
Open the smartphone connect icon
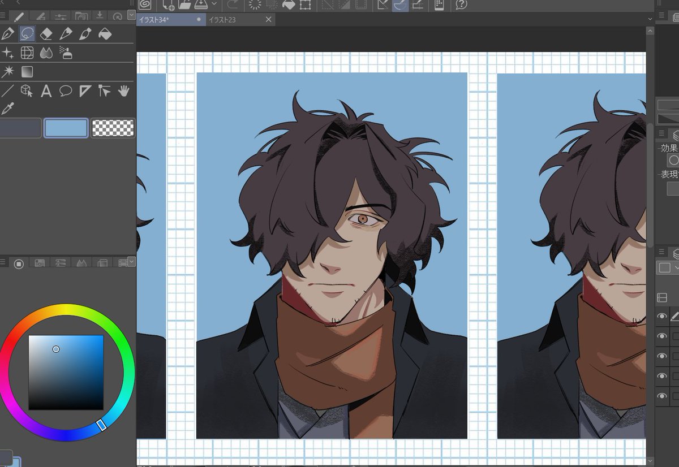coord(439,5)
